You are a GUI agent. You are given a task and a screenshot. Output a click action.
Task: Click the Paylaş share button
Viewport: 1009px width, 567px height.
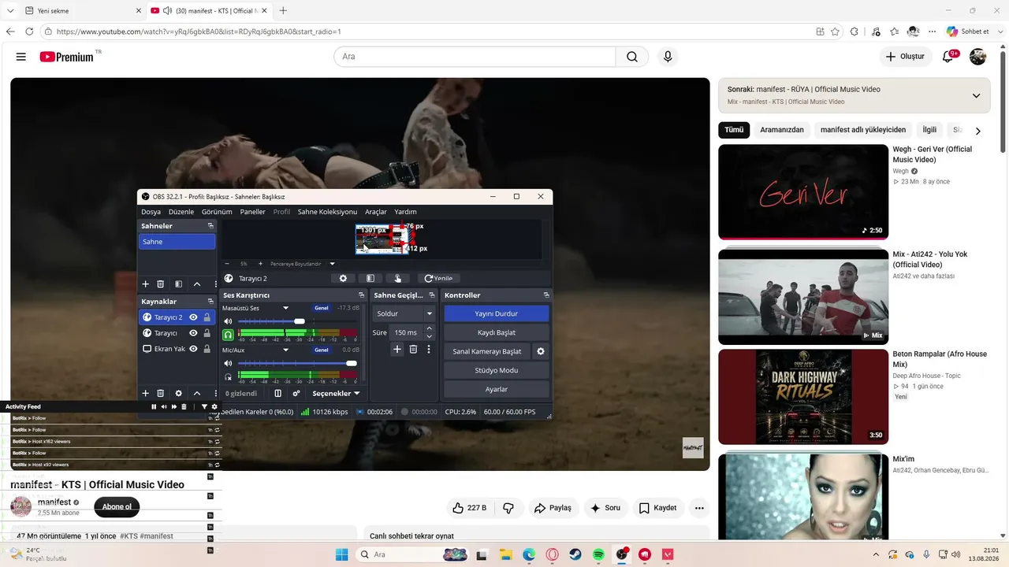(553, 508)
